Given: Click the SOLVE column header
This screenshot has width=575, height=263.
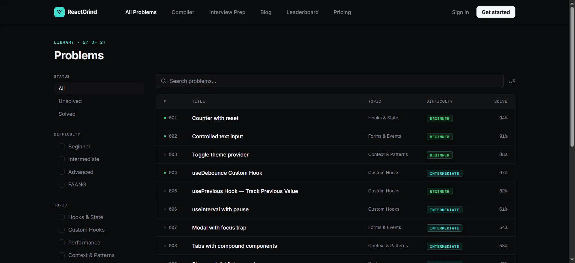Looking at the screenshot, I should 500,101.
